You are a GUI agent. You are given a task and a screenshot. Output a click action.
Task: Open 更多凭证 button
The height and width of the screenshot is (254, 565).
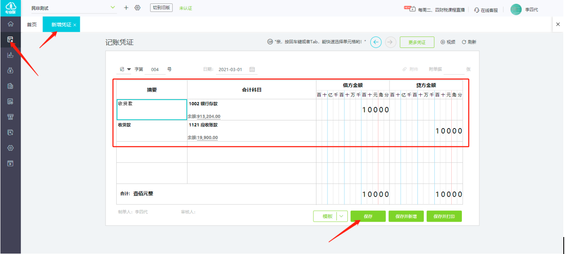pos(417,42)
